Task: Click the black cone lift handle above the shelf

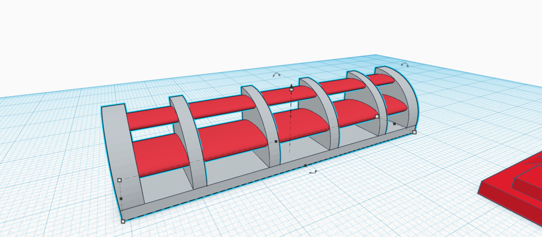Action: tap(292, 85)
